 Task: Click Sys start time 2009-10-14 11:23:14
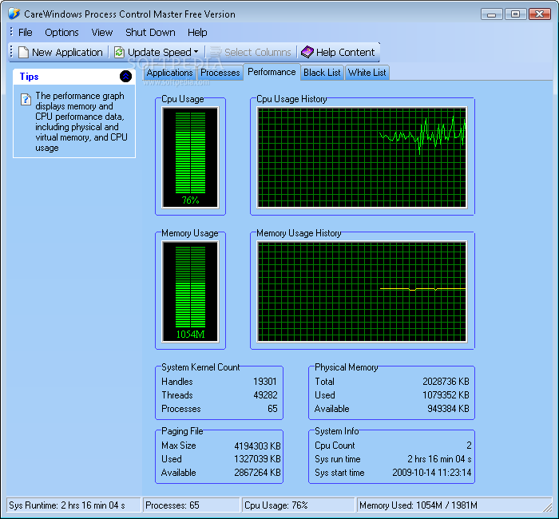tap(432, 473)
